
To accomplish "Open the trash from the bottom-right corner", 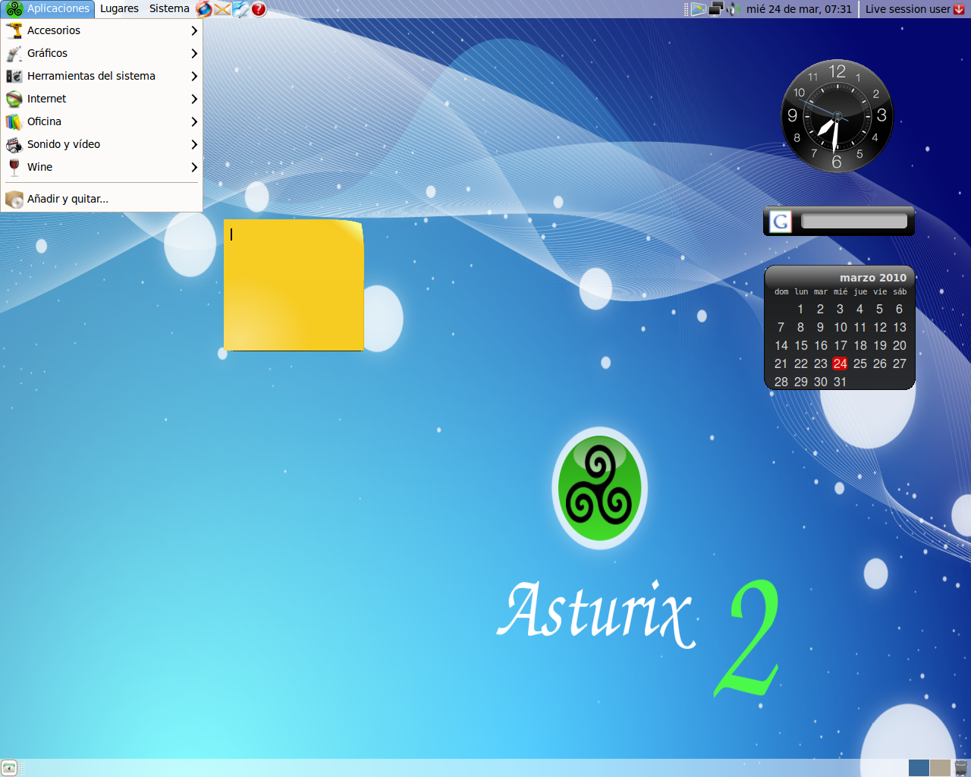I will click(960, 768).
